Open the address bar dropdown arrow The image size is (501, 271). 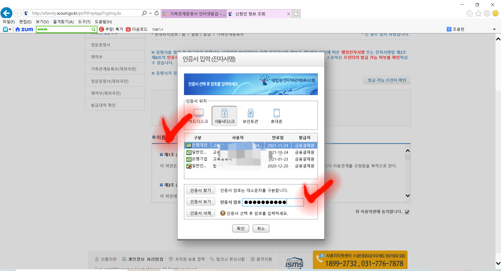(150, 13)
